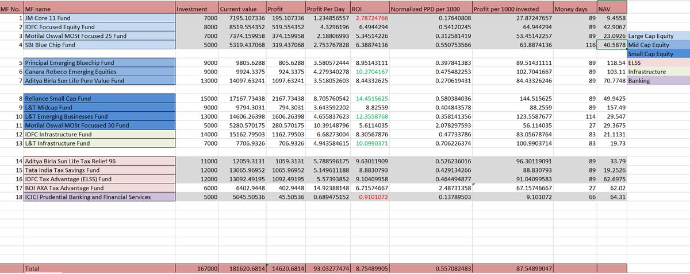Image resolution: width=690 pixels, height=274 pixels.
Task: Select 'L&T Emerging Businesses Fund' cell
Action: (99, 116)
